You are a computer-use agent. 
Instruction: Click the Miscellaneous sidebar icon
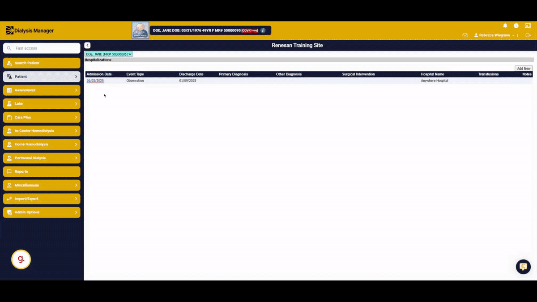coord(9,185)
